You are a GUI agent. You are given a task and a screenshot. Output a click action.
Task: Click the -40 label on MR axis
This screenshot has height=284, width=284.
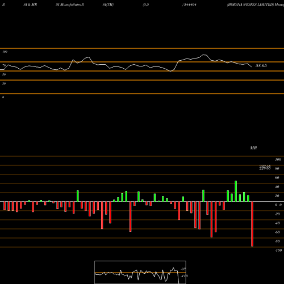[277, 223]
